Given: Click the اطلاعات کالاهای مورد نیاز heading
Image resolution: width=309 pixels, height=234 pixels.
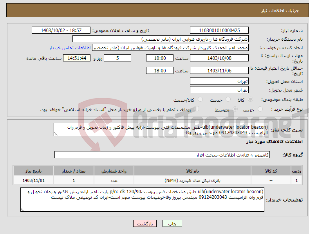Looking at the screenshot, I should tap(274, 142).
